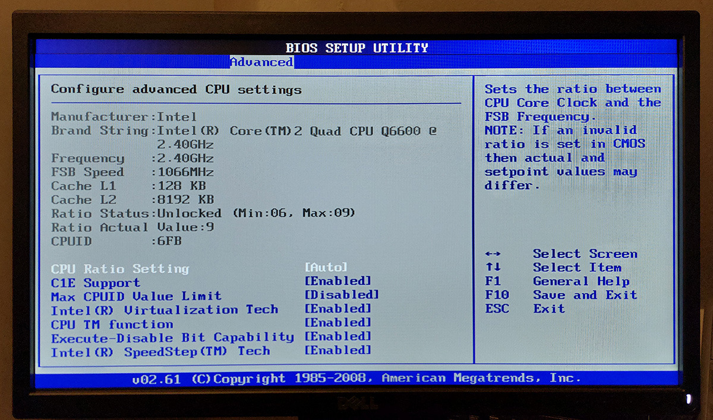Click the Exit help entry

click(549, 308)
